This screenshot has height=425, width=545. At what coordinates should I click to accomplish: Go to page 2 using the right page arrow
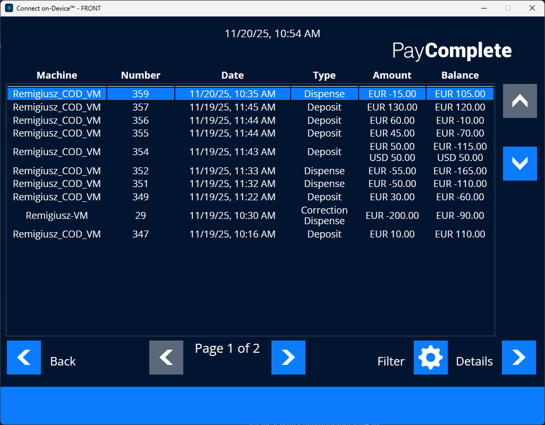[288, 358]
